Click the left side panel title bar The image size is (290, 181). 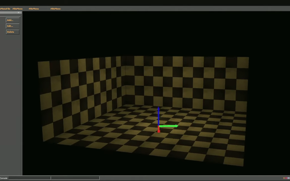pyautogui.click(x=9, y=13)
